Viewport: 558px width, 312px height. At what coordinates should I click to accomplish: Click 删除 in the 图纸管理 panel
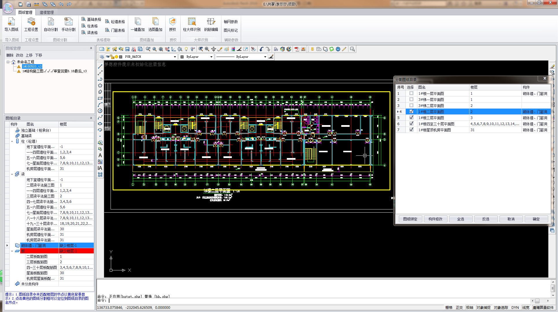[x=10, y=55]
